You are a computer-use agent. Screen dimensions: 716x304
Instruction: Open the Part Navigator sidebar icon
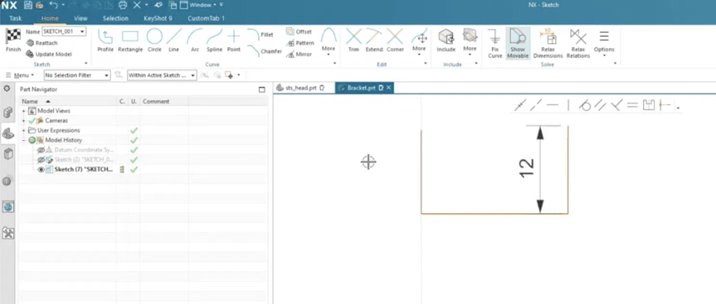tap(8, 134)
